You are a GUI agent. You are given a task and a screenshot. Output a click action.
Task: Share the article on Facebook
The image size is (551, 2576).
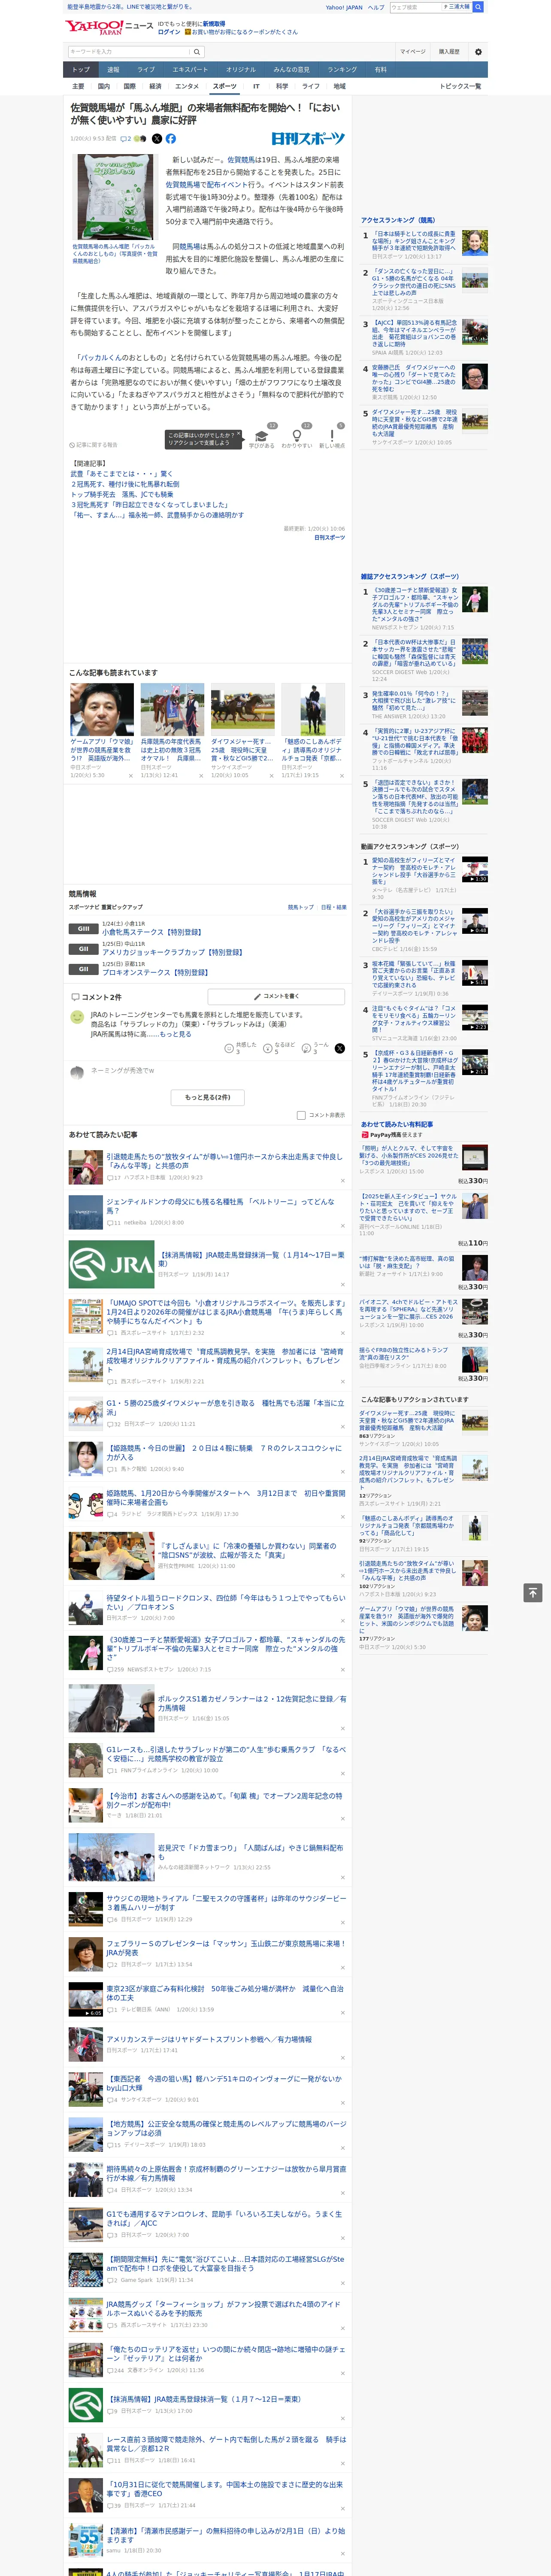click(170, 139)
